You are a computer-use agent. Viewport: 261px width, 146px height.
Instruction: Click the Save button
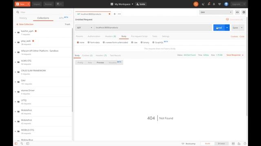click(235, 28)
